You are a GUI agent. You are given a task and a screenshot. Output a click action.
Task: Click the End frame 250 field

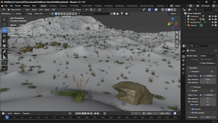[165, 114]
